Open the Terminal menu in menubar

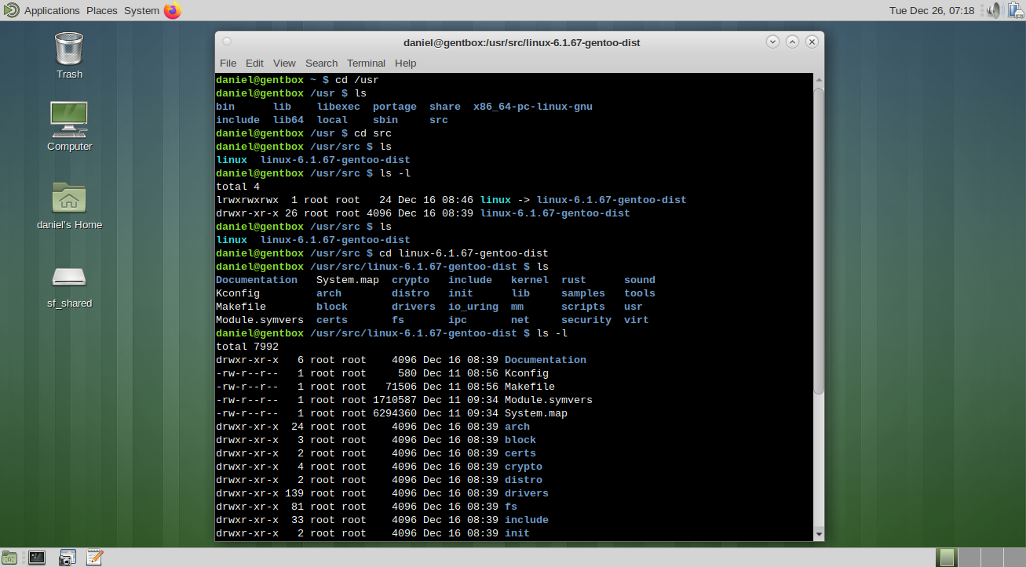366,63
